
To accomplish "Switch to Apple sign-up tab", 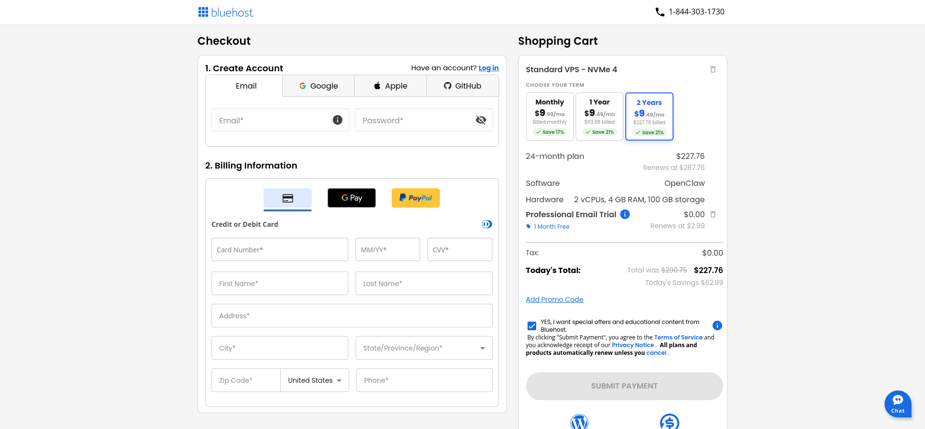I will pyautogui.click(x=391, y=86).
